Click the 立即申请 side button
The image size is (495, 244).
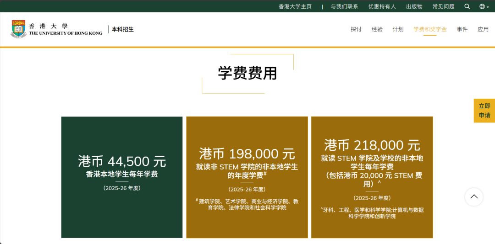(484, 111)
